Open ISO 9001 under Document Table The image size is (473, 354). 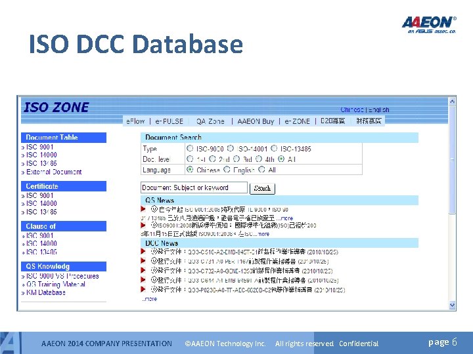39,147
